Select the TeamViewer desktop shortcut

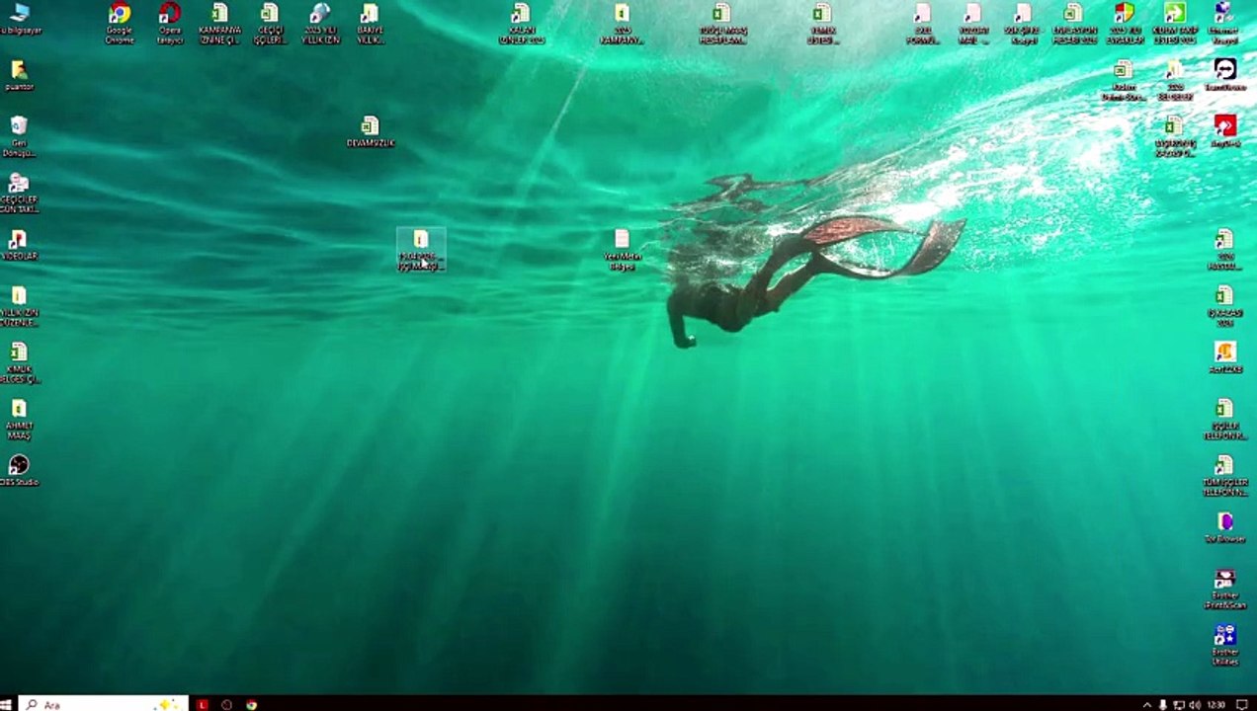[1225, 75]
